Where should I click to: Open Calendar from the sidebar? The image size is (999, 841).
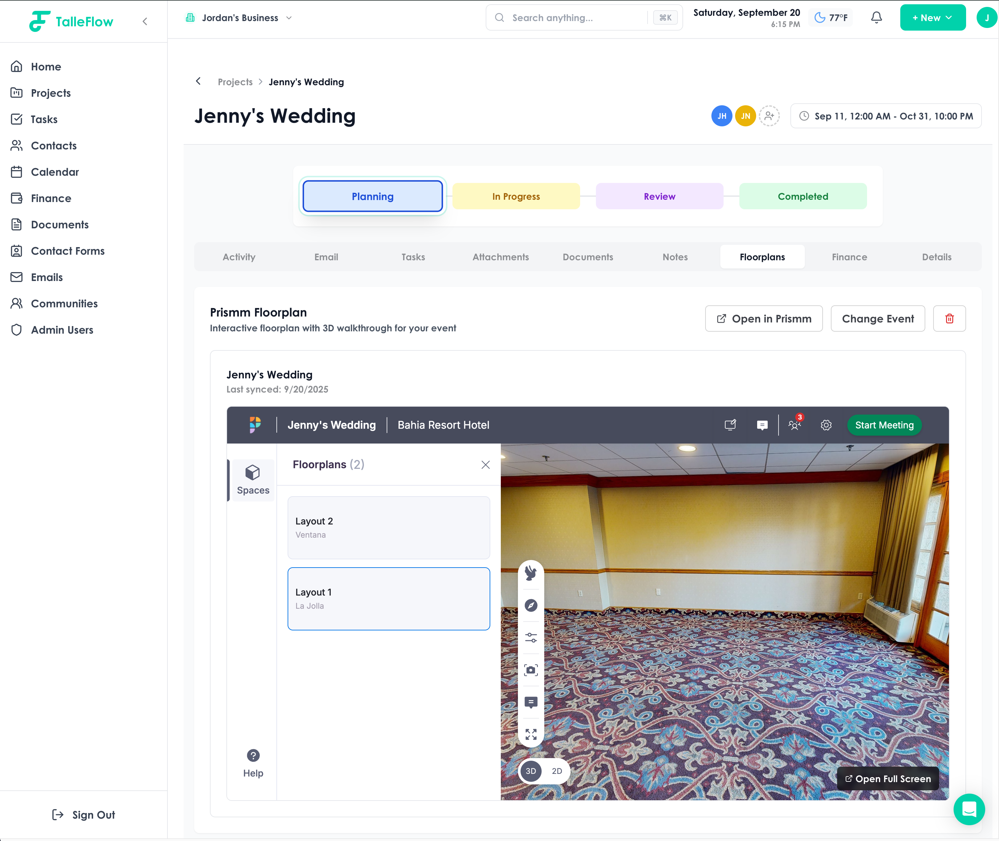pos(55,172)
